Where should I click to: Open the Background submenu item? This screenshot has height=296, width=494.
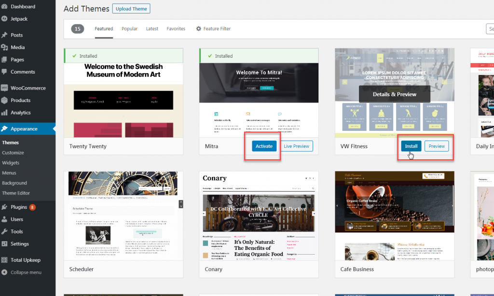pos(14,182)
